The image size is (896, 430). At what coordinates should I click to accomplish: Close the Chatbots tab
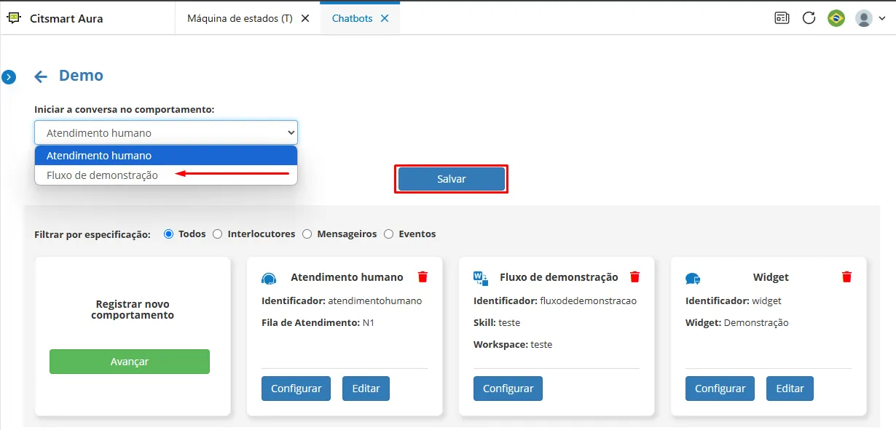385,18
